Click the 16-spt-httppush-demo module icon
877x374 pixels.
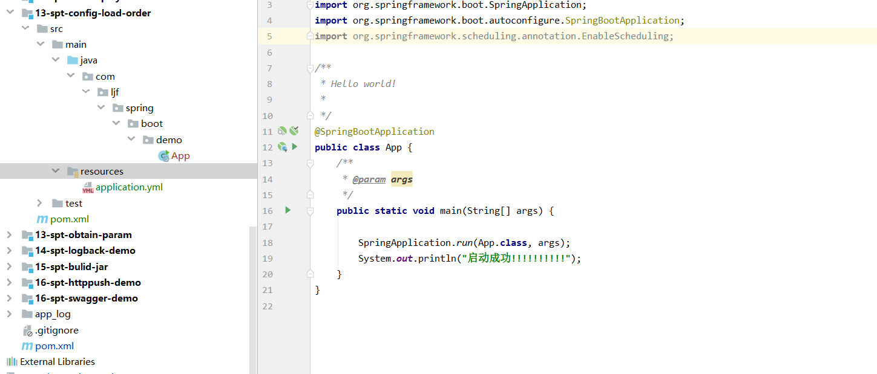click(x=27, y=283)
